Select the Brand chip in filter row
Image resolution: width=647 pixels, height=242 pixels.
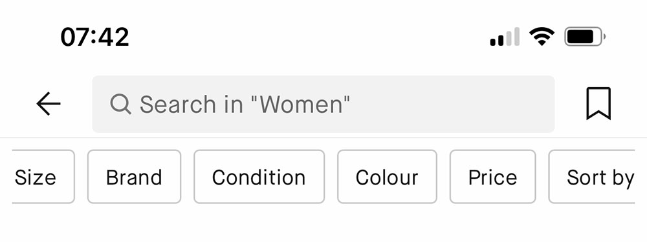[134, 177]
